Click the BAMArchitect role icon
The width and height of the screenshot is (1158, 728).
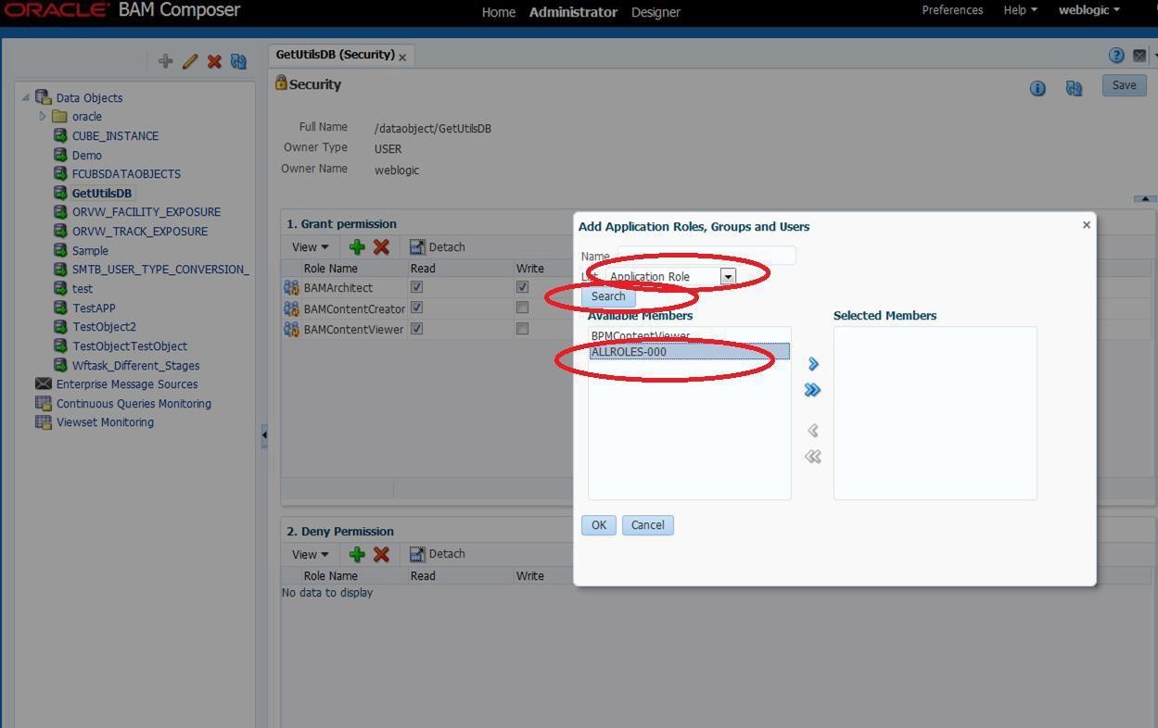[x=291, y=288]
